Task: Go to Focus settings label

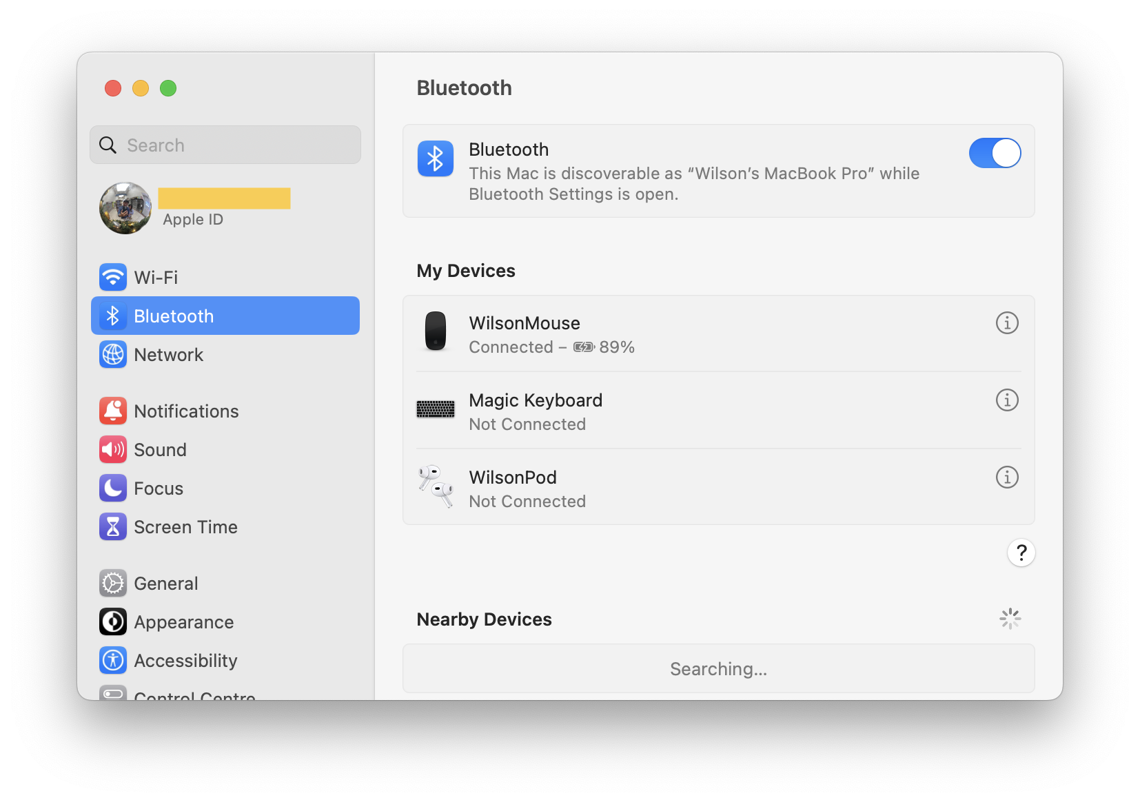Action: 159,489
